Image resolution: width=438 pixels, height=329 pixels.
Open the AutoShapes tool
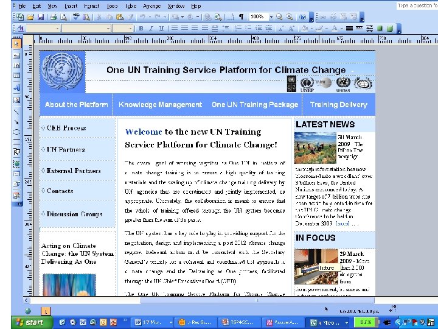(x=17, y=151)
